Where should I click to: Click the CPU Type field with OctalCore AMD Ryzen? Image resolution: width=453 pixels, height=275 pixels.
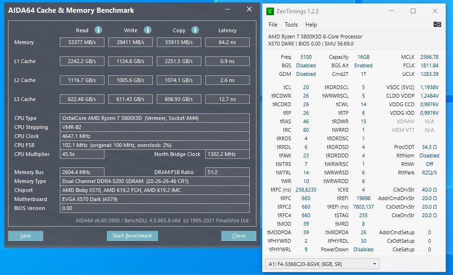pyautogui.click(x=155, y=118)
